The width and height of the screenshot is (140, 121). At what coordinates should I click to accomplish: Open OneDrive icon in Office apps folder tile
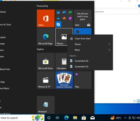coord(58,18)
